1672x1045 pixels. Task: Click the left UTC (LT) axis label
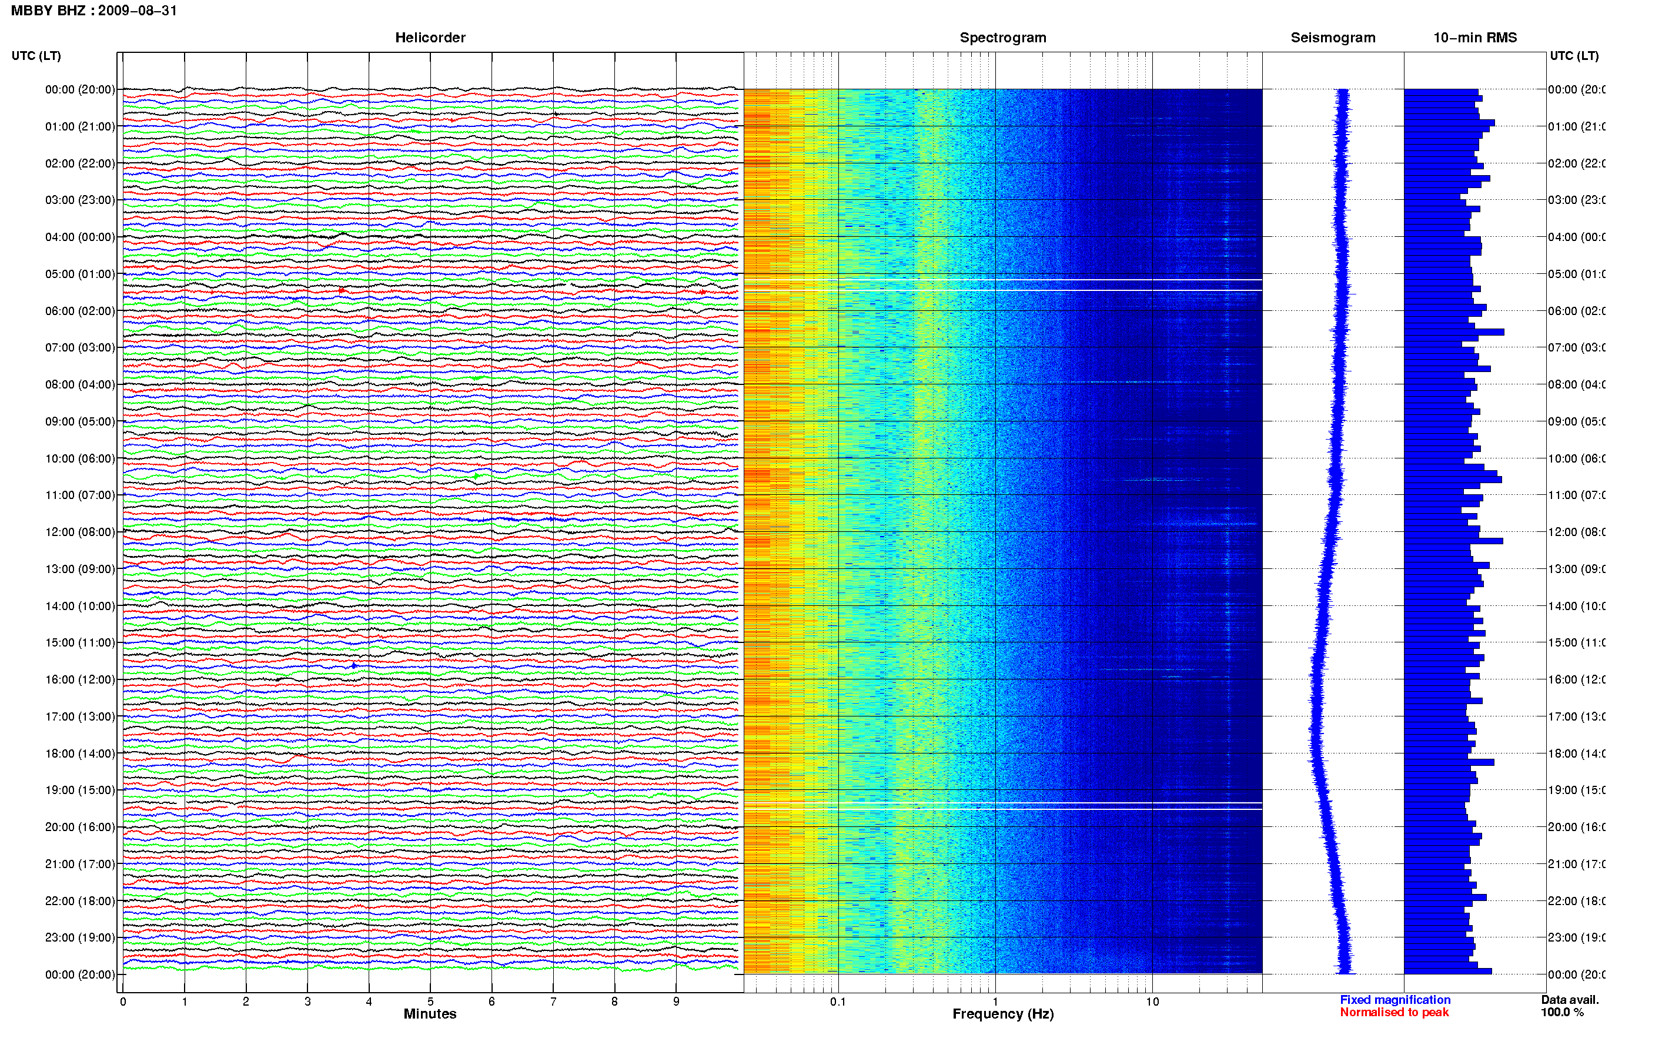[x=36, y=56]
